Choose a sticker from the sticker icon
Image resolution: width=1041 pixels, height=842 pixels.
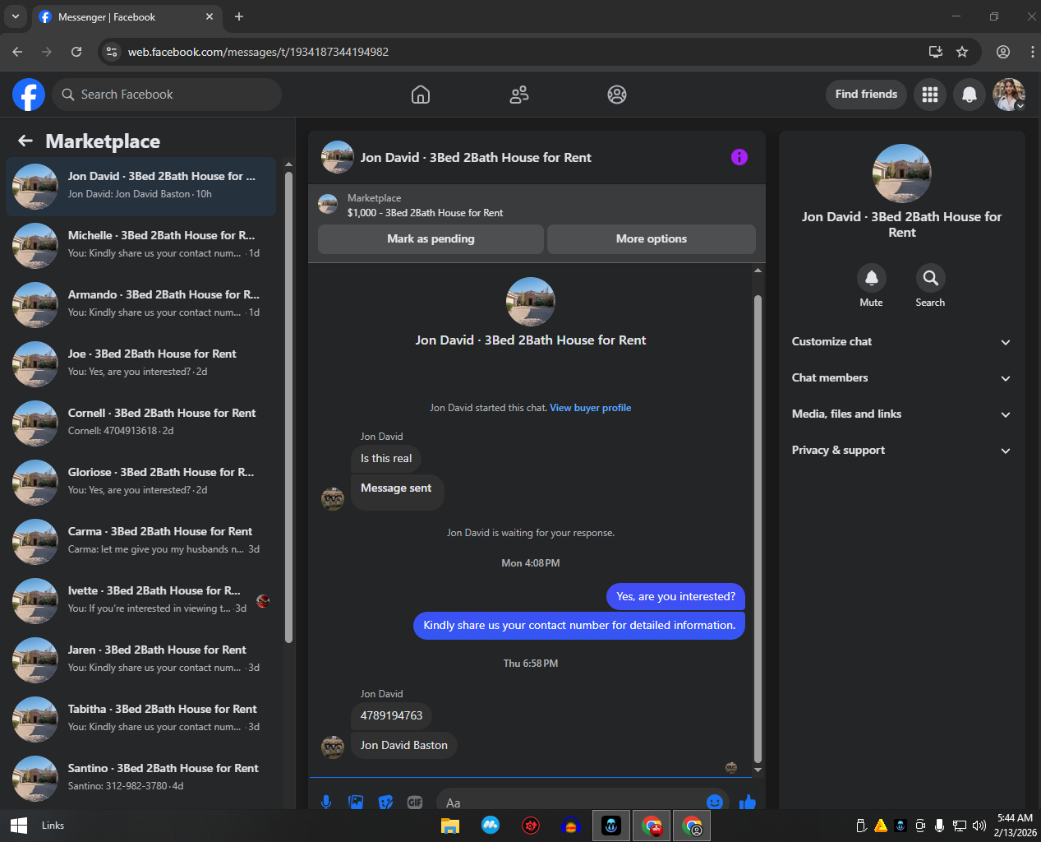coord(385,802)
